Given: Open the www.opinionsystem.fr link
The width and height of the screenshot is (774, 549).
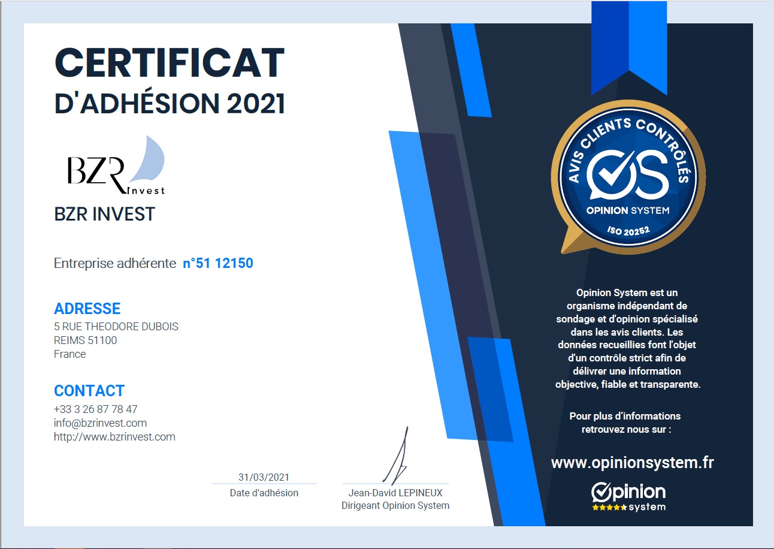Looking at the screenshot, I should [632, 463].
